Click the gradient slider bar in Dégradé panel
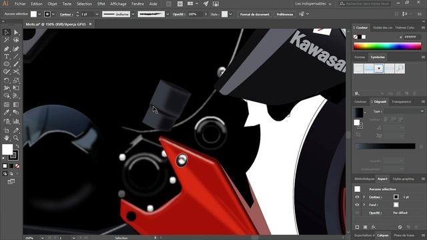Image resolution: width=427 pixels, height=240 pixels. tap(385, 146)
